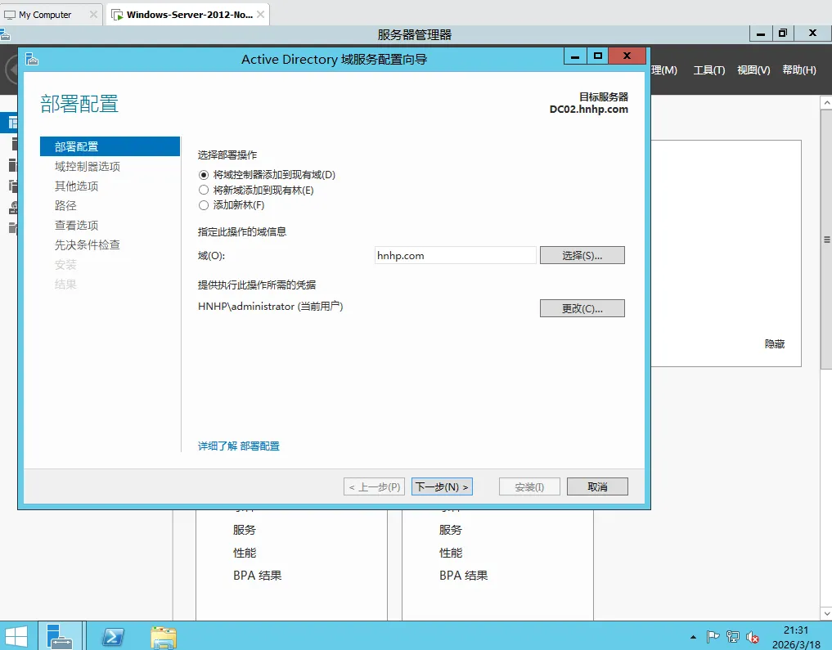The width and height of the screenshot is (832, 650).
Task: Enable the 添加新林 option
Action: pos(204,205)
